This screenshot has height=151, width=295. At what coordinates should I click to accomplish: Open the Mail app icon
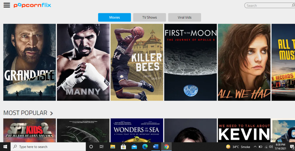coord(134,147)
